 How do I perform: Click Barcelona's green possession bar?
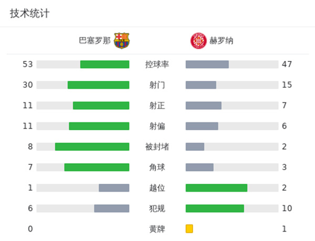click(x=104, y=65)
